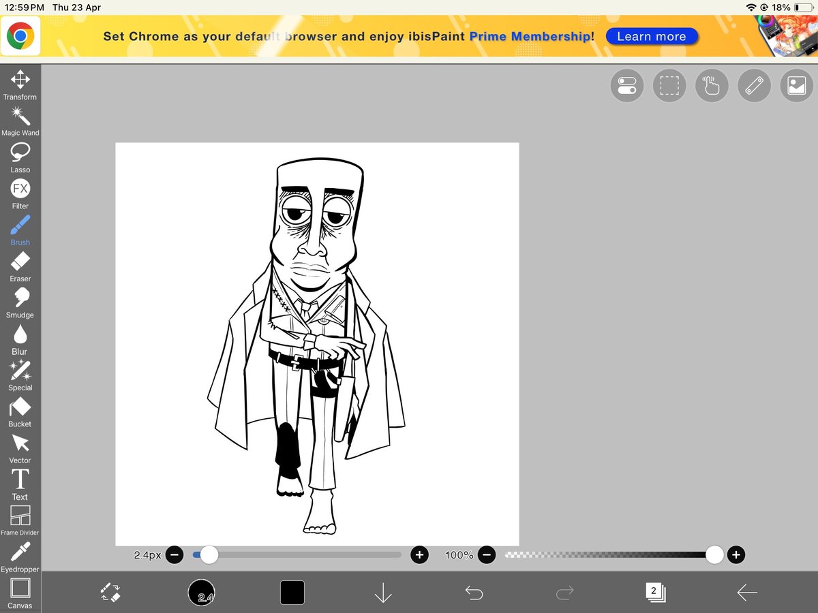The height and width of the screenshot is (613, 818).
Task: Open brush settings showing 2.4 size
Action: tap(201, 593)
